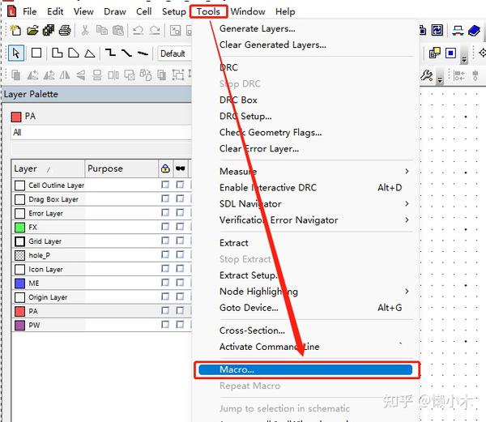Select the Icon Layer row name
The width and height of the screenshot is (486, 422).
(x=45, y=269)
